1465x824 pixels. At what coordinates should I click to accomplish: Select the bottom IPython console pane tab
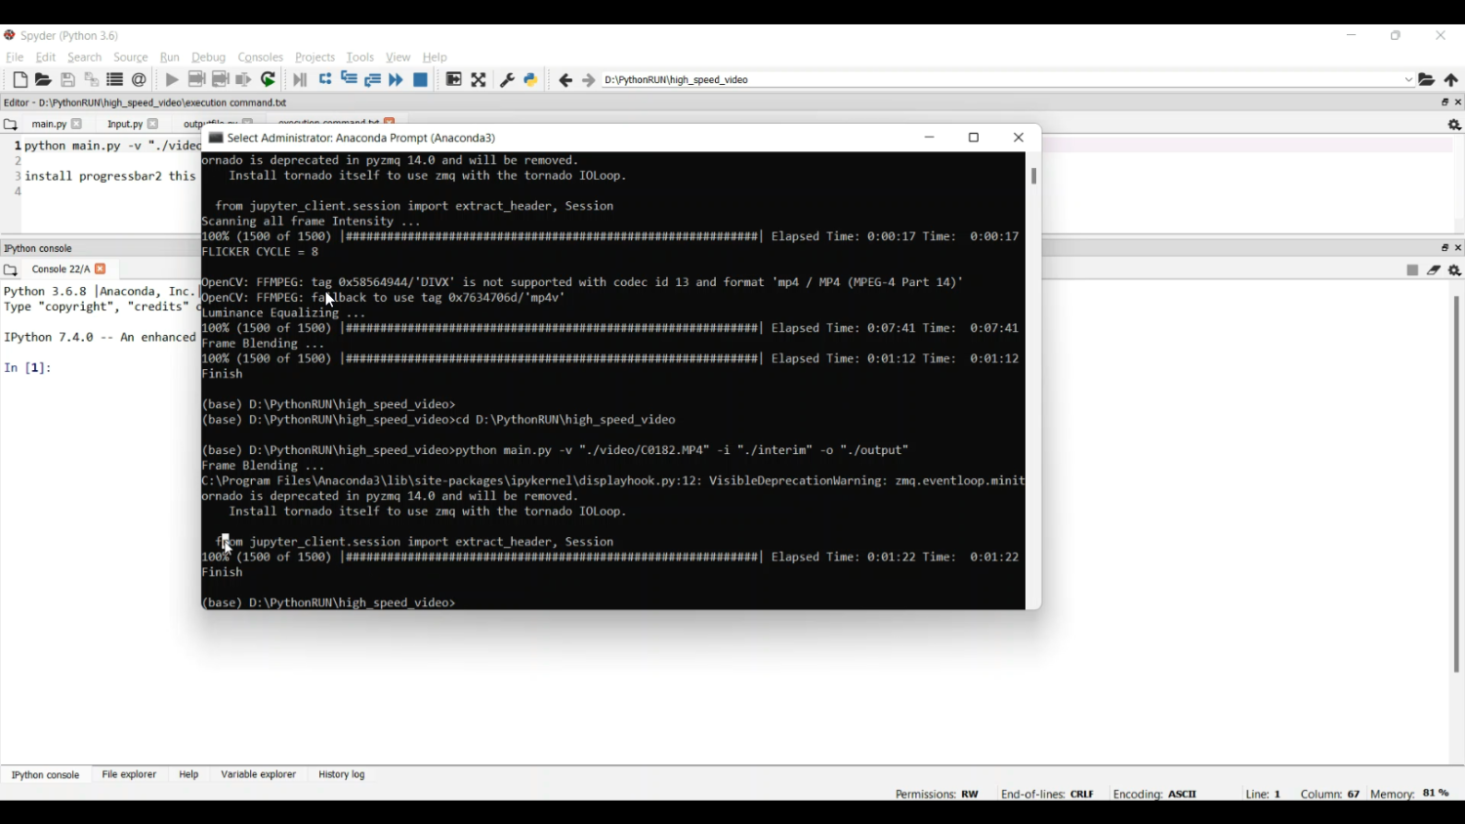[46, 775]
